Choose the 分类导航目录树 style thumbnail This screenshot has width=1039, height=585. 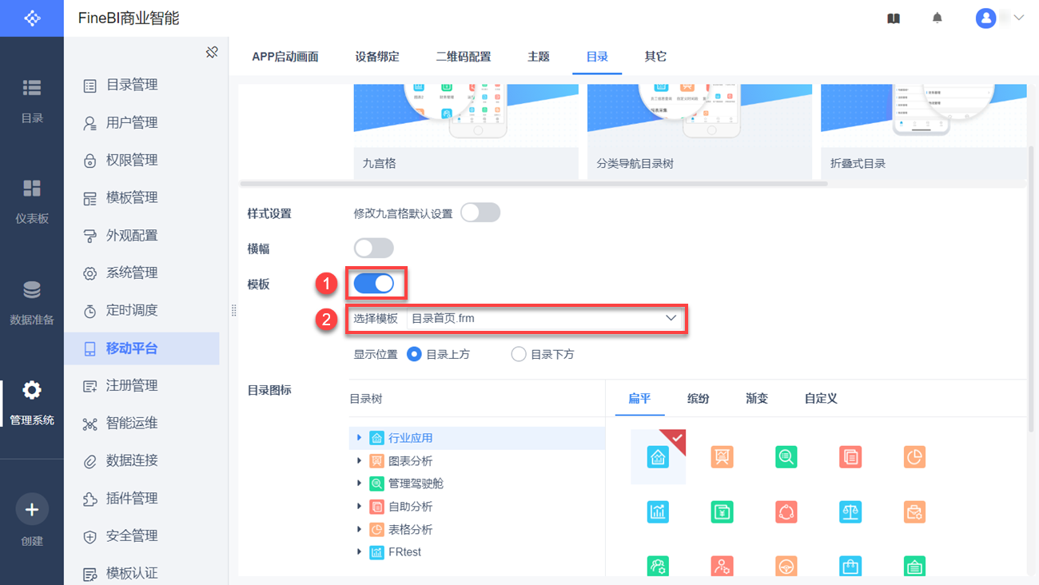699,131
